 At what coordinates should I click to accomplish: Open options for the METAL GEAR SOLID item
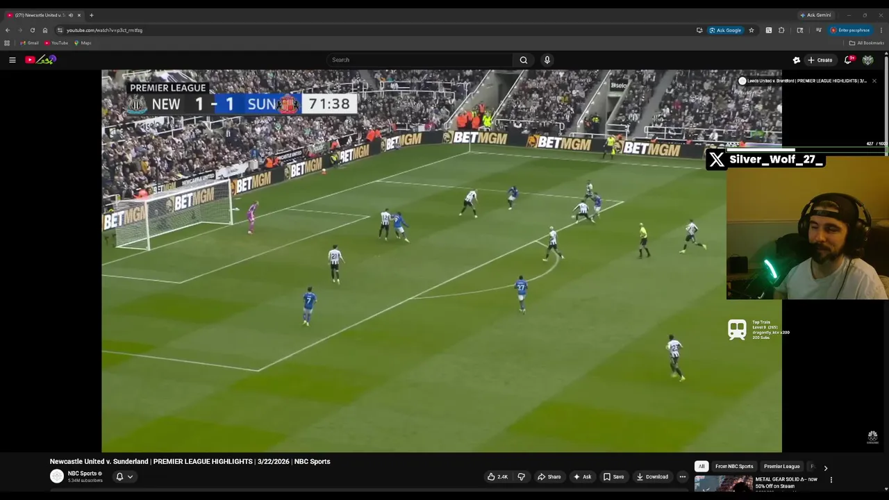831,479
